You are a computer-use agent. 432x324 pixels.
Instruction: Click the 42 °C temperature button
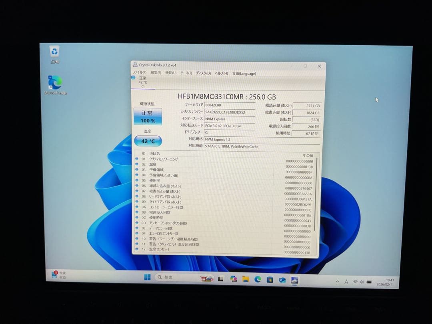(148, 141)
